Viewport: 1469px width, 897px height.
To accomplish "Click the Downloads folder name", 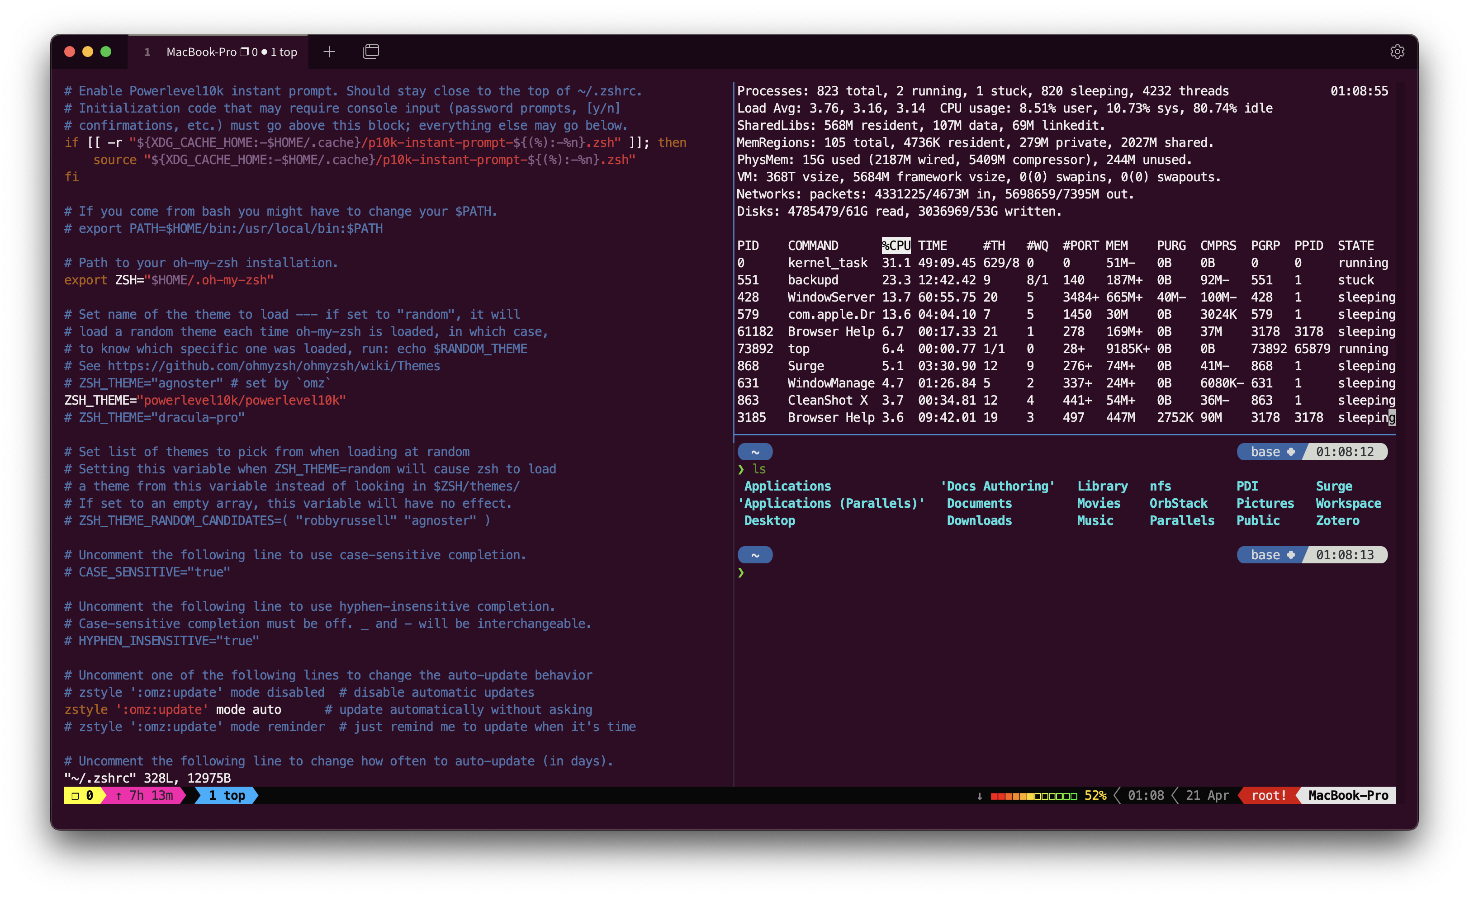I will click(979, 520).
